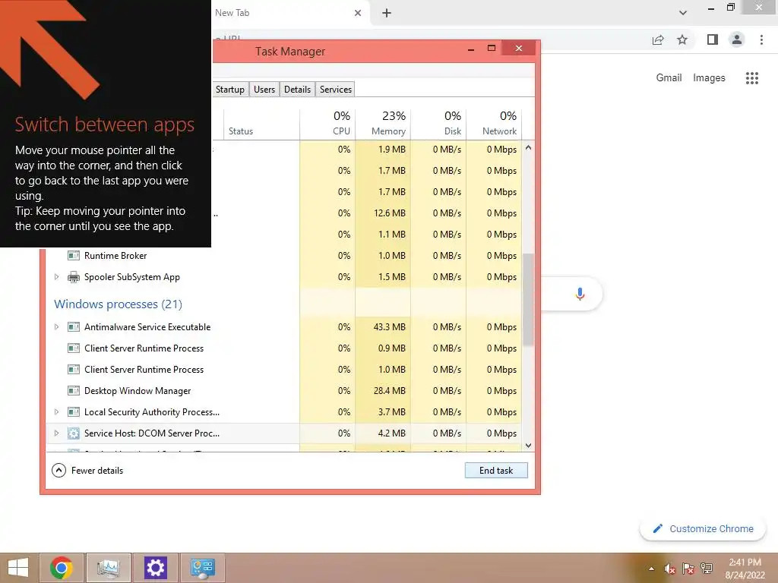Open the Control Panel taskbar icon
This screenshot has width=778, height=583.
click(202, 568)
